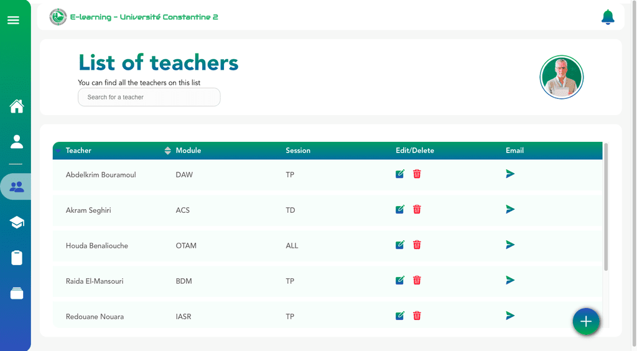The height and width of the screenshot is (351, 637).
Task: Open the hamburger menu in the sidebar
Action: coord(13,20)
